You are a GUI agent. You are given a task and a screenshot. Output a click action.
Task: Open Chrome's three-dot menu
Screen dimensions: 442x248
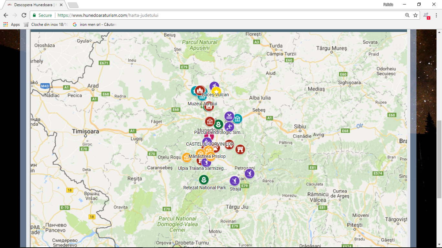point(436,15)
